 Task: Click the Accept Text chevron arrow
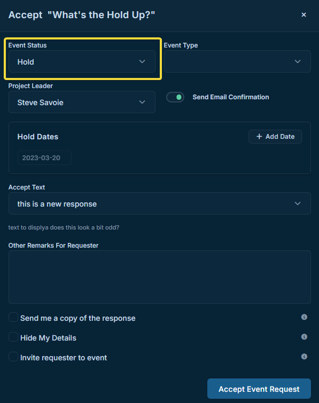[x=298, y=203]
